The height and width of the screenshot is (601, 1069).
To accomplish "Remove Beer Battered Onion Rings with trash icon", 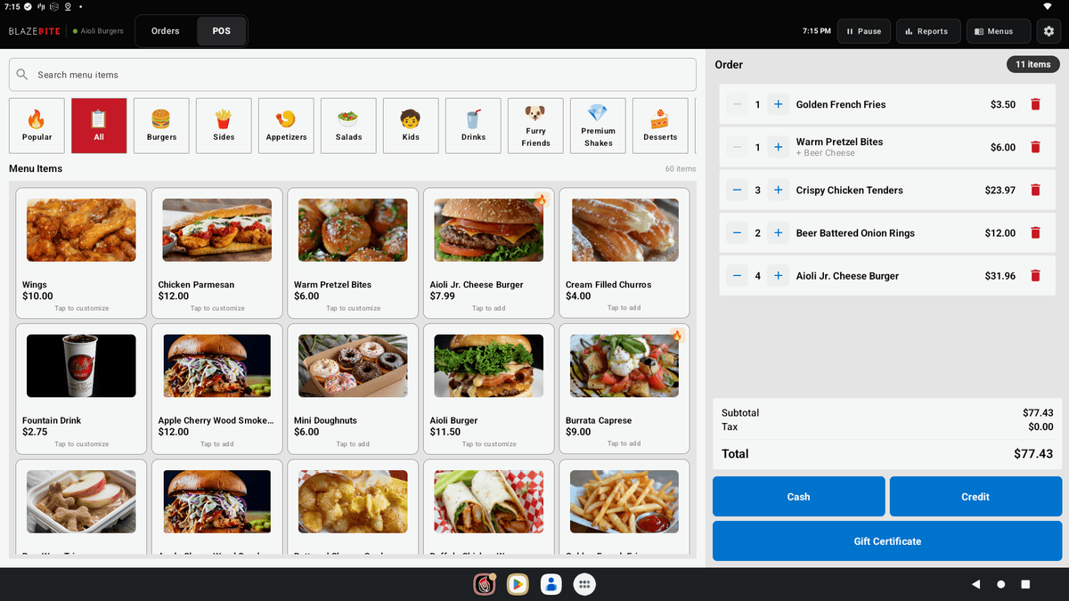I will pos(1035,232).
